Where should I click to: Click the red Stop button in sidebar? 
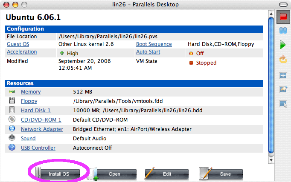click(x=282, y=17)
